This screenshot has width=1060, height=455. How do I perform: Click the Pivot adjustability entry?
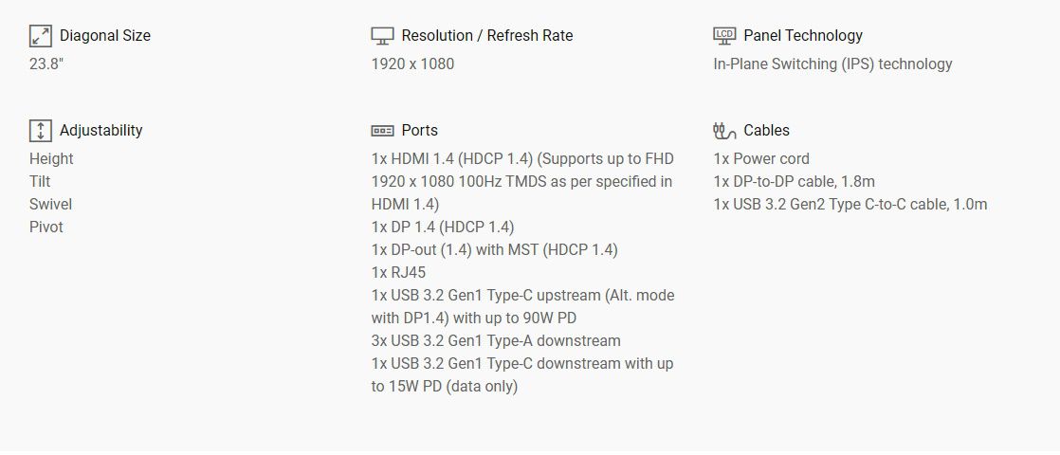pyautogui.click(x=46, y=227)
